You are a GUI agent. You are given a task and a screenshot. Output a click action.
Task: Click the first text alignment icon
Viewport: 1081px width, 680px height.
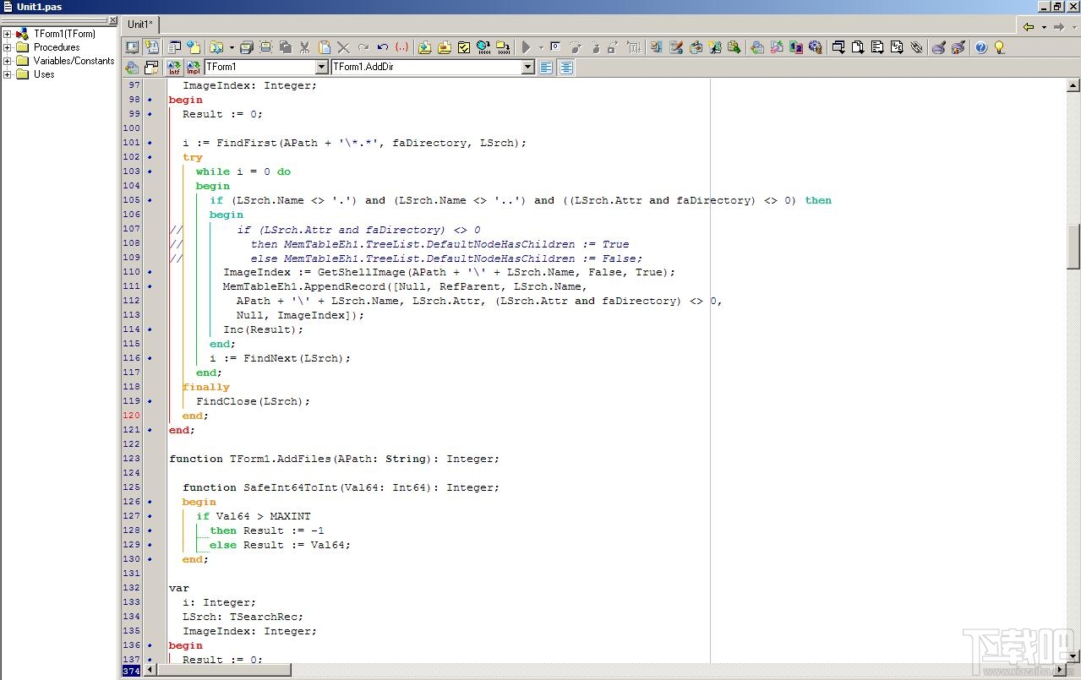coord(546,68)
